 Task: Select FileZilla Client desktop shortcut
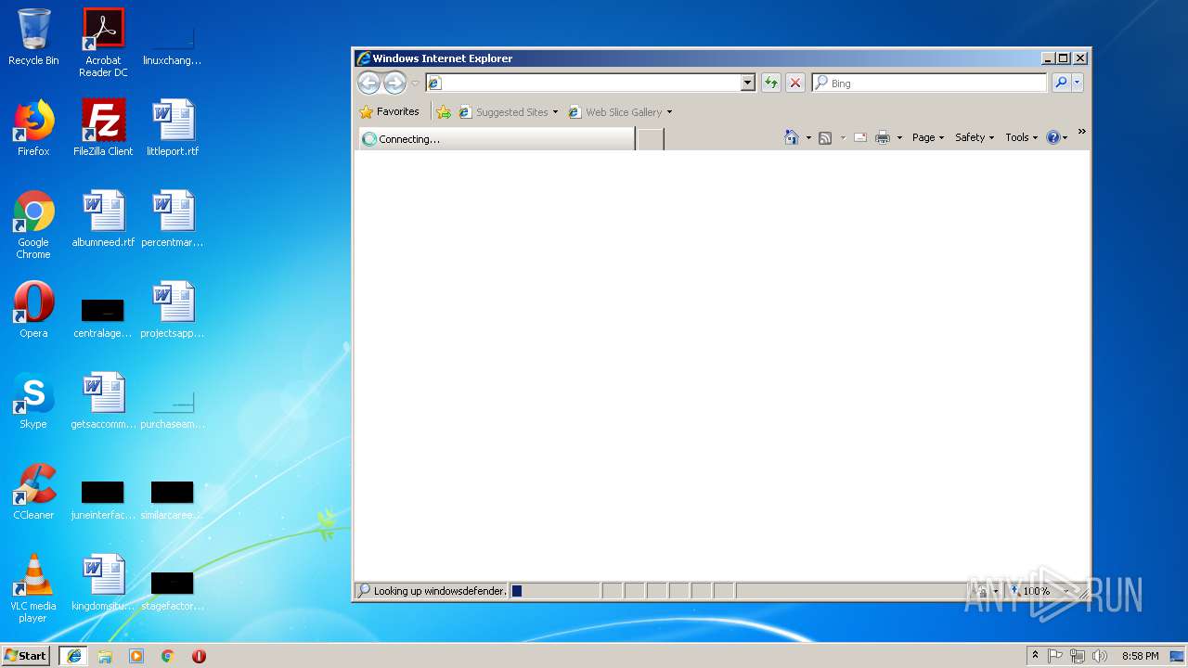[x=103, y=128]
